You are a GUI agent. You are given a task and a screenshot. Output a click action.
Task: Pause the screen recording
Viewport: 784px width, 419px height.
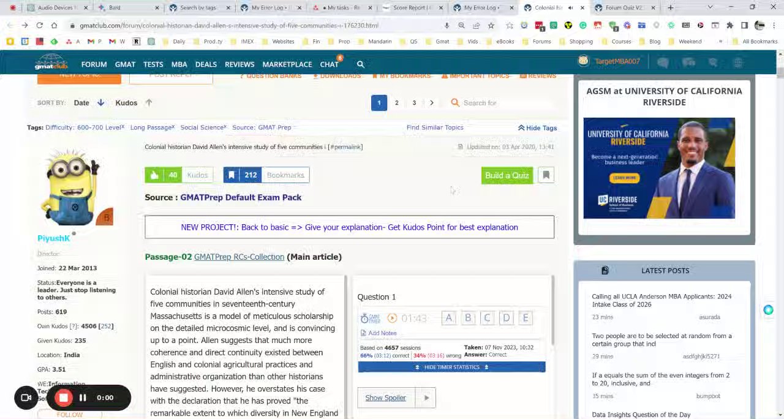pos(83,398)
